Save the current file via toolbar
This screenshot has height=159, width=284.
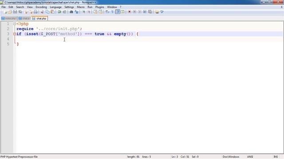point(15,12)
